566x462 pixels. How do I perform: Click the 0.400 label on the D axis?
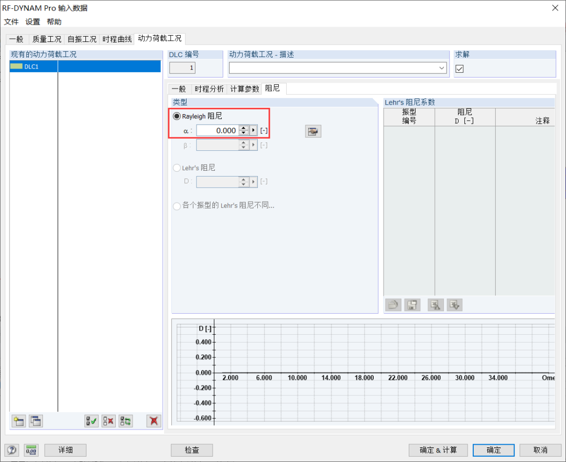[203, 342]
